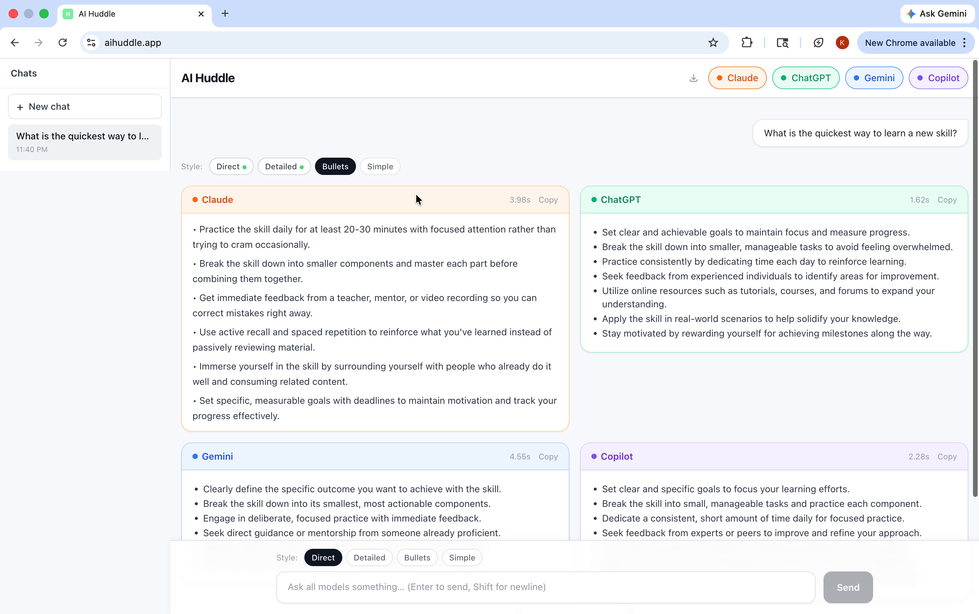Copy Claude's response

pyautogui.click(x=548, y=200)
